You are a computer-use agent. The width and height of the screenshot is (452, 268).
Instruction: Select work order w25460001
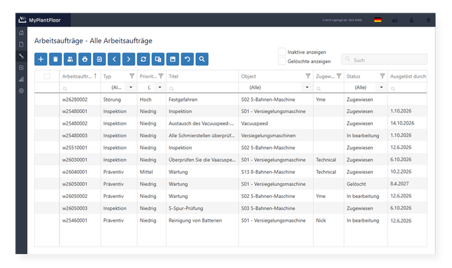(75, 220)
